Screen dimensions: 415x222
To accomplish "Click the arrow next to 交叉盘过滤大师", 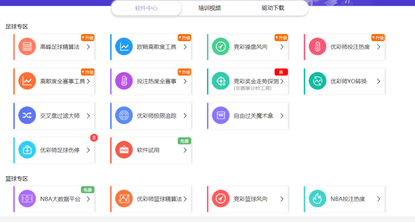I will coord(88,116).
